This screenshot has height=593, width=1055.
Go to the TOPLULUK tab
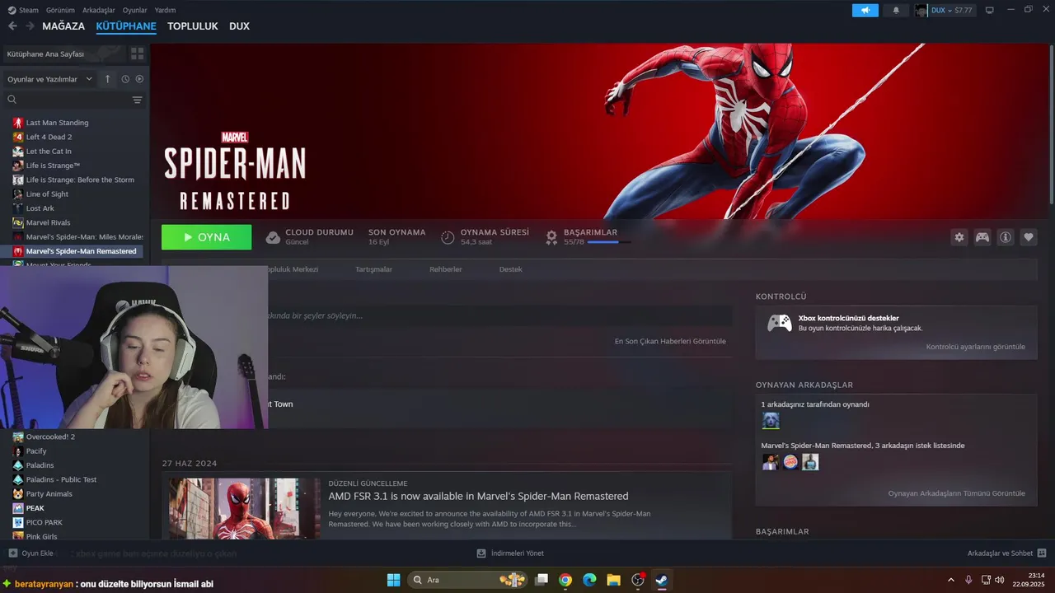point(193,26)
